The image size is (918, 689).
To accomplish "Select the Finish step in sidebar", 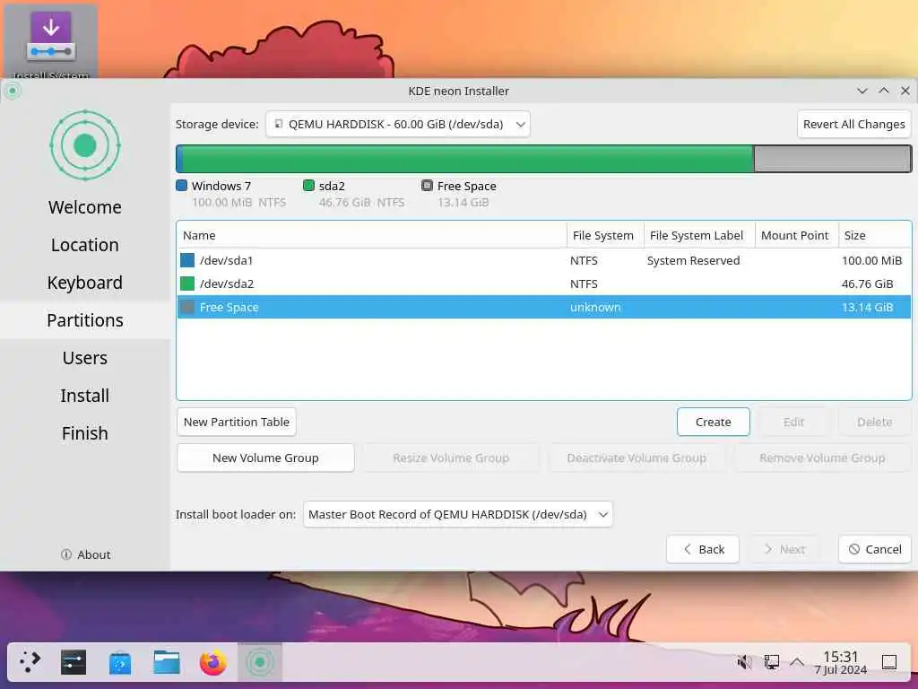I will click(85, 433).
